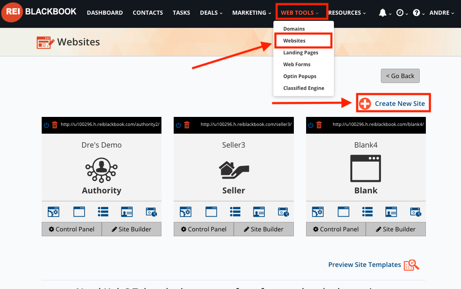Open pie chart stats icon on Blank4 card
The width and height of the screenshot is (461, 289).
(416, 212)
